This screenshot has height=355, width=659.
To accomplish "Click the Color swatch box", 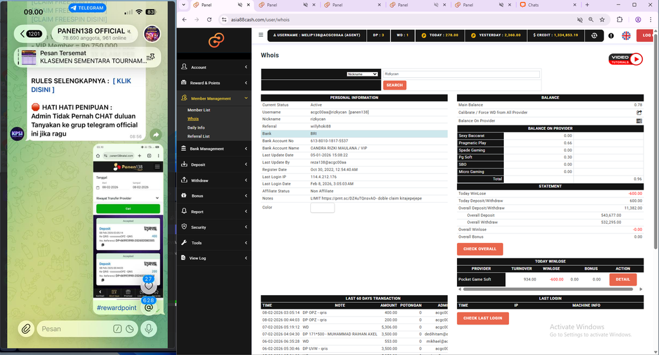I will point(322,208).
